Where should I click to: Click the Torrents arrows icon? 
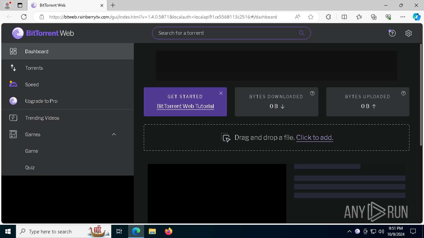click(x=13, y=68)
